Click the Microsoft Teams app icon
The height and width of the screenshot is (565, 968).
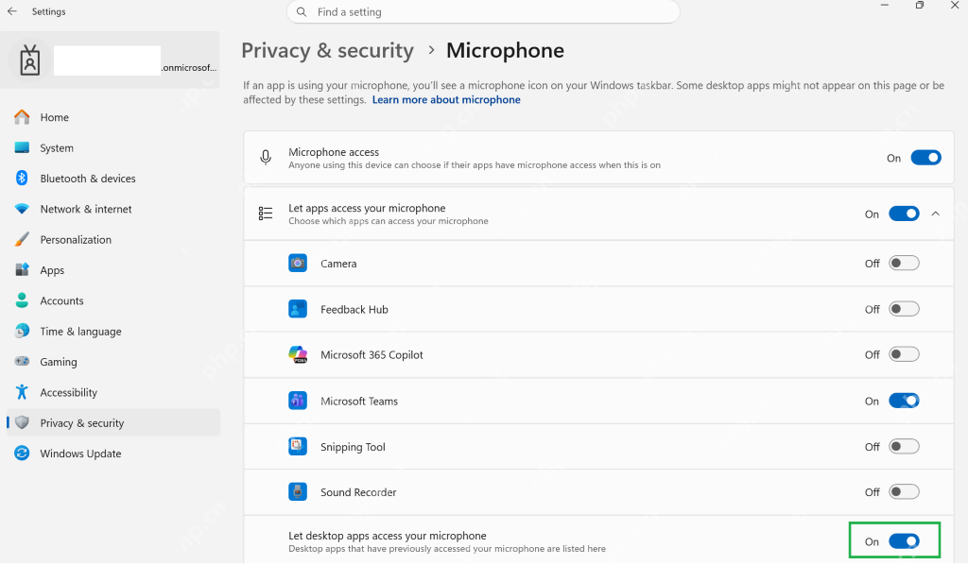point(298,401)
